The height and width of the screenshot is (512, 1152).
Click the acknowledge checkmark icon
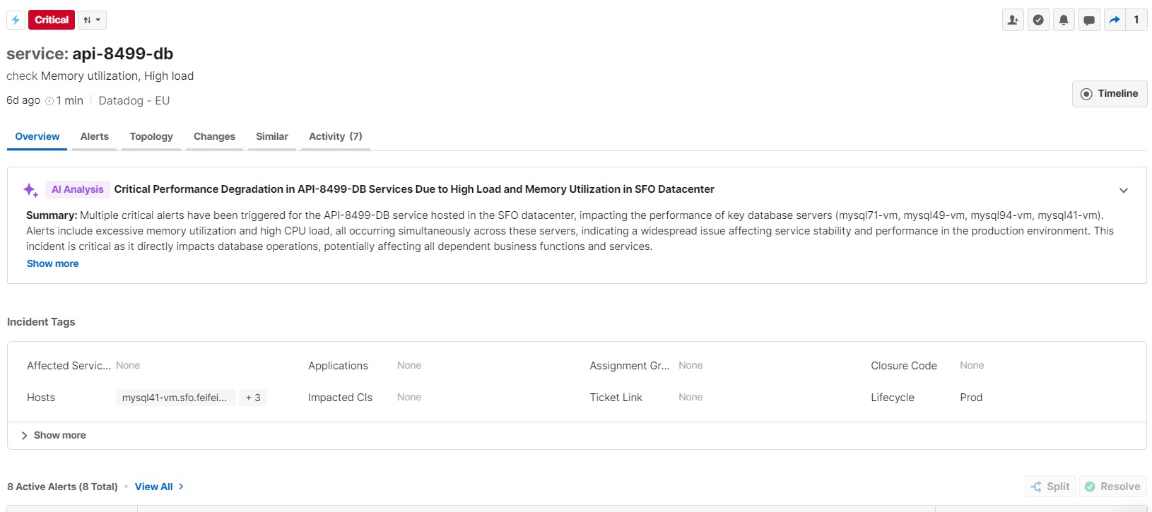coord(1038,20)
